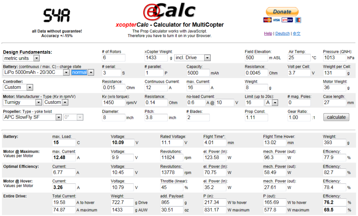Open the Turnigy motor manufacturer dropdown
This screenshot has width=358, height=216.
point(23,102)
